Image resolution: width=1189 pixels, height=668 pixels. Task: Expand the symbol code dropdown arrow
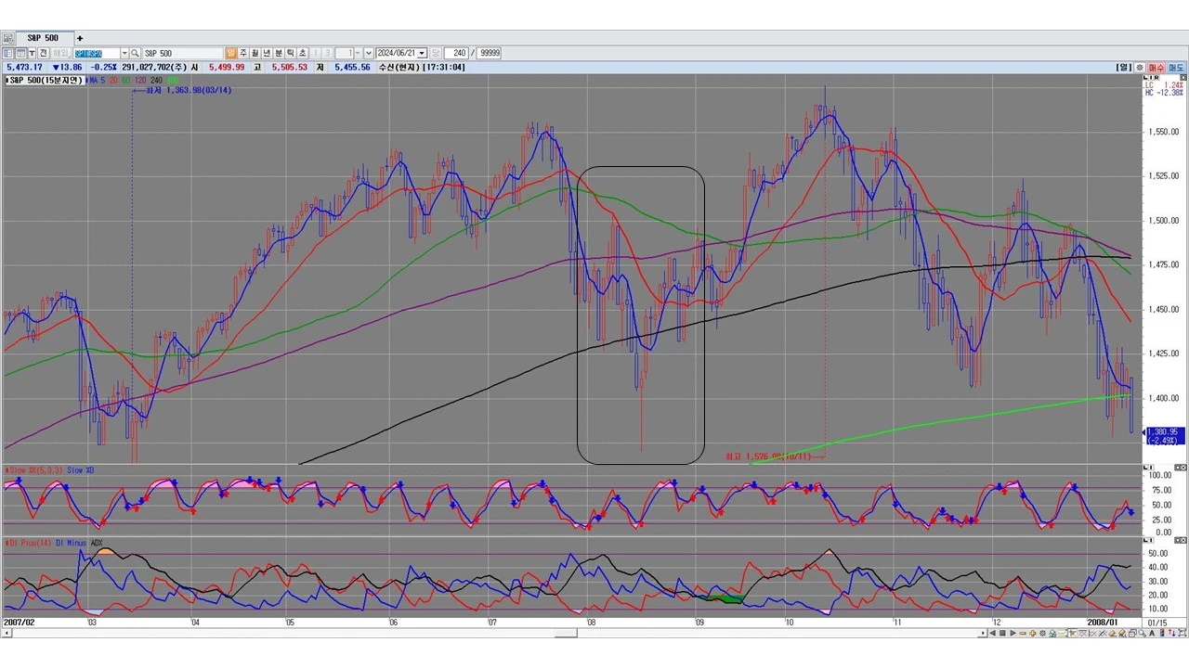point(124,54)
